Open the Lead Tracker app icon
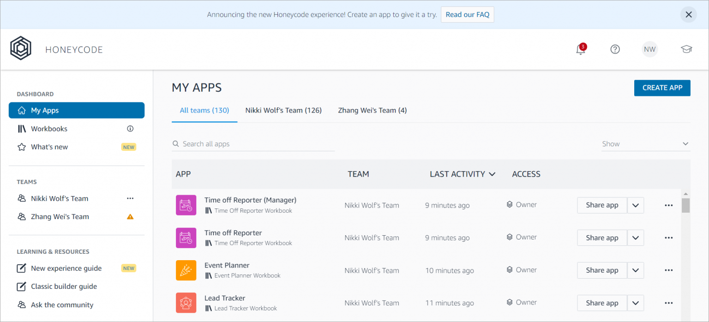Image resolution: width=709 pixels, height=322 pixels. 186,303
